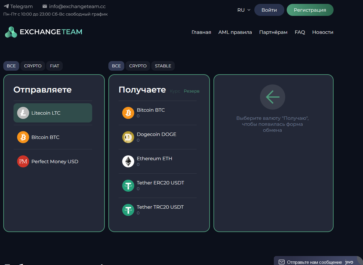Click the Telegram paper plane icon
The width and height of the screenshot is (363, 265).
click(6, 6)
